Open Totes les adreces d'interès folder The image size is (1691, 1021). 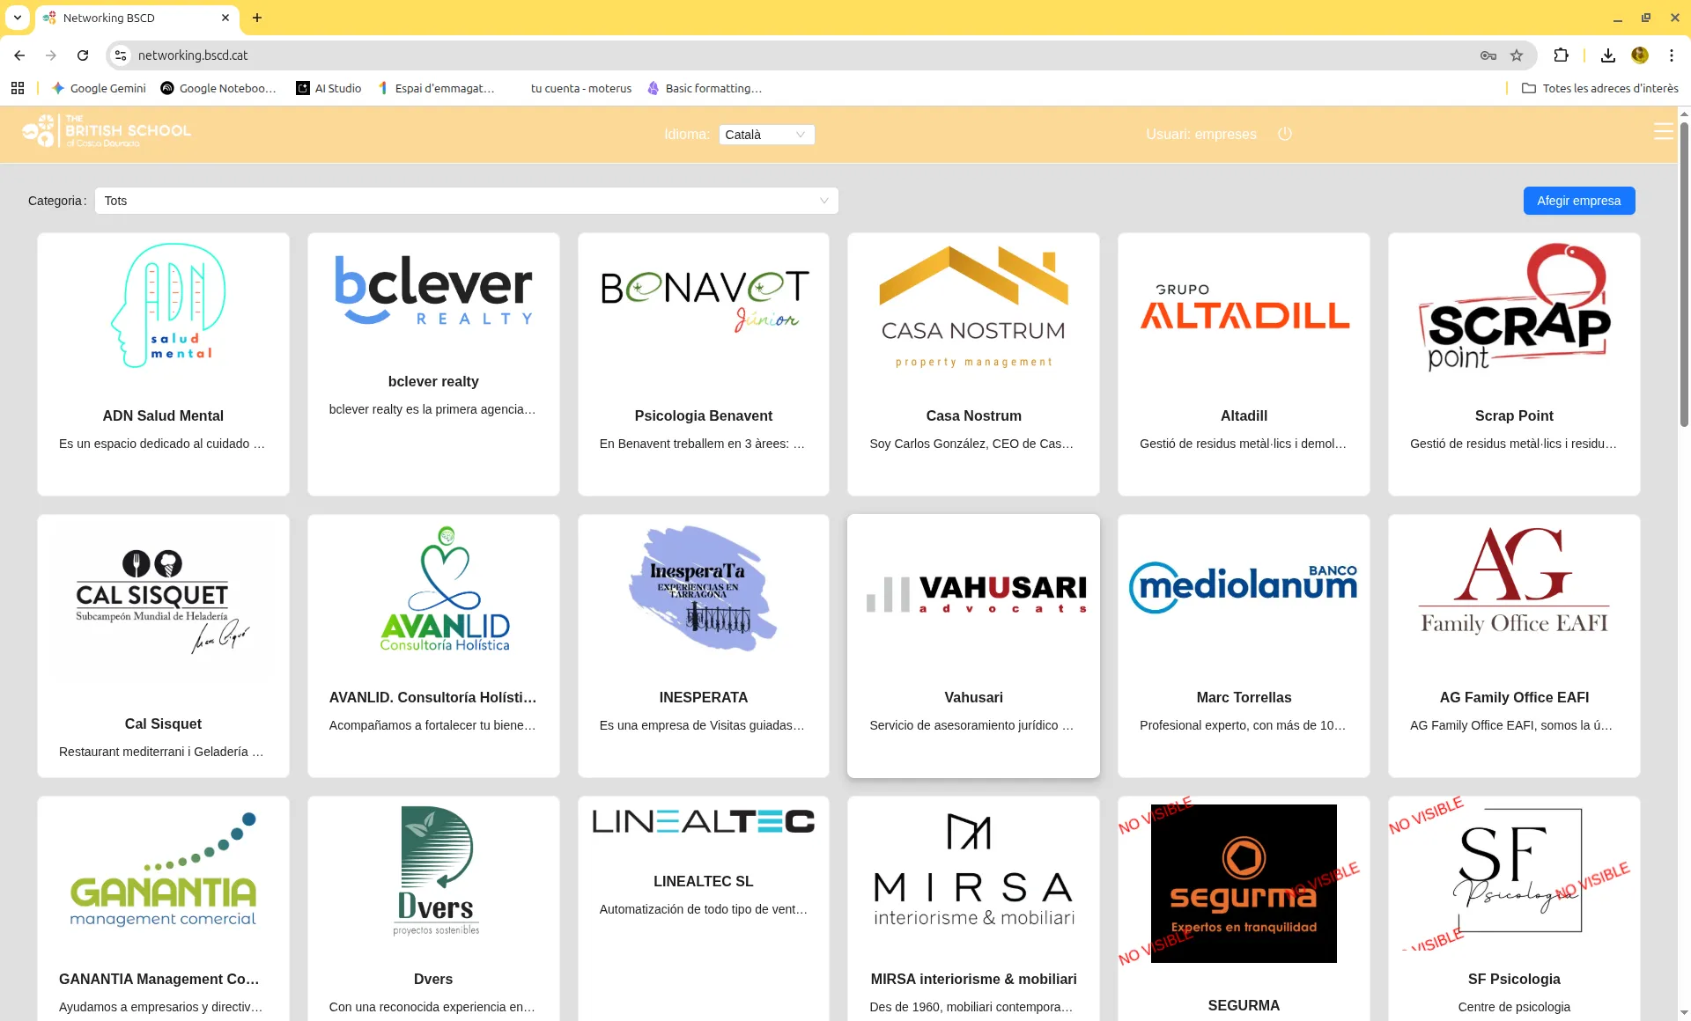coord(1600,88)
